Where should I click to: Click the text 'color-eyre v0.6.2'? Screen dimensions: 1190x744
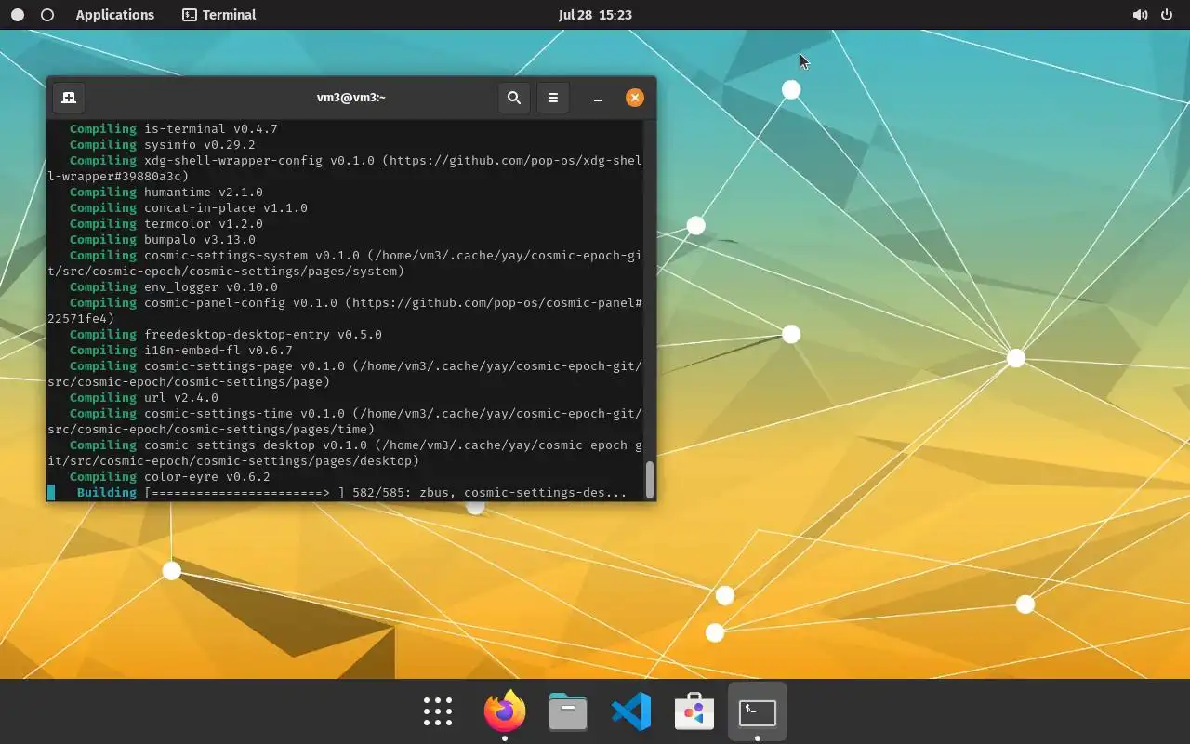pyautogui.click(x=207, y=477)
